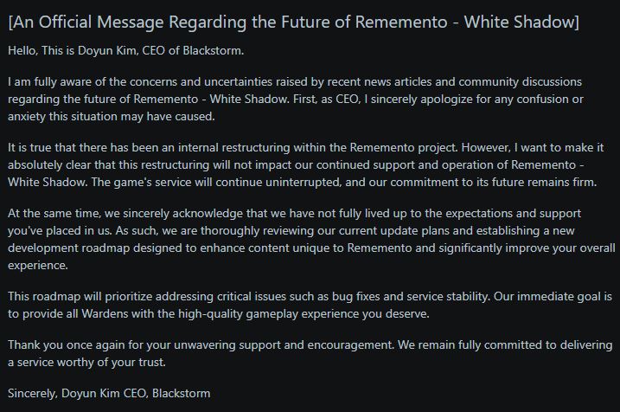Click the bracketed Official Message title line

pyautogui.click(x=295, y=21)
